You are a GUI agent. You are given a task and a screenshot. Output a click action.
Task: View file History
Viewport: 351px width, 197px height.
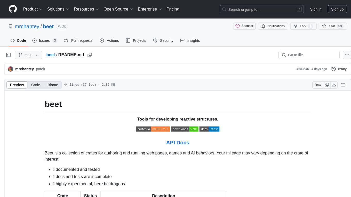pos(339,69)
